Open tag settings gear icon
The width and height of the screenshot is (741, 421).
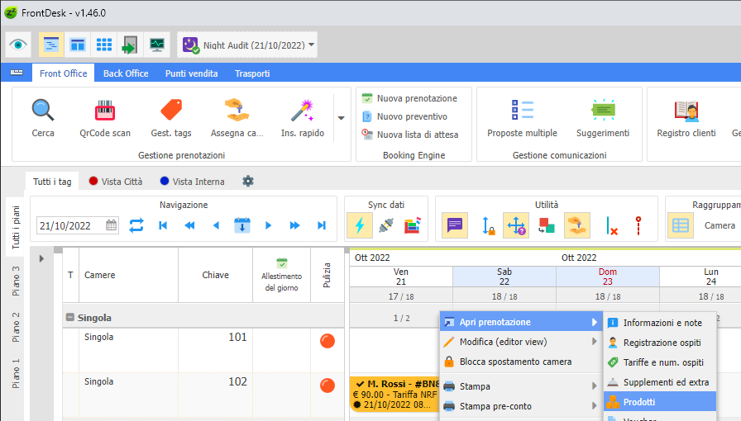click(248, 181)
